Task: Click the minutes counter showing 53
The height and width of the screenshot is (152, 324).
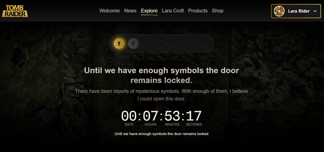Action: coord(172,116)
